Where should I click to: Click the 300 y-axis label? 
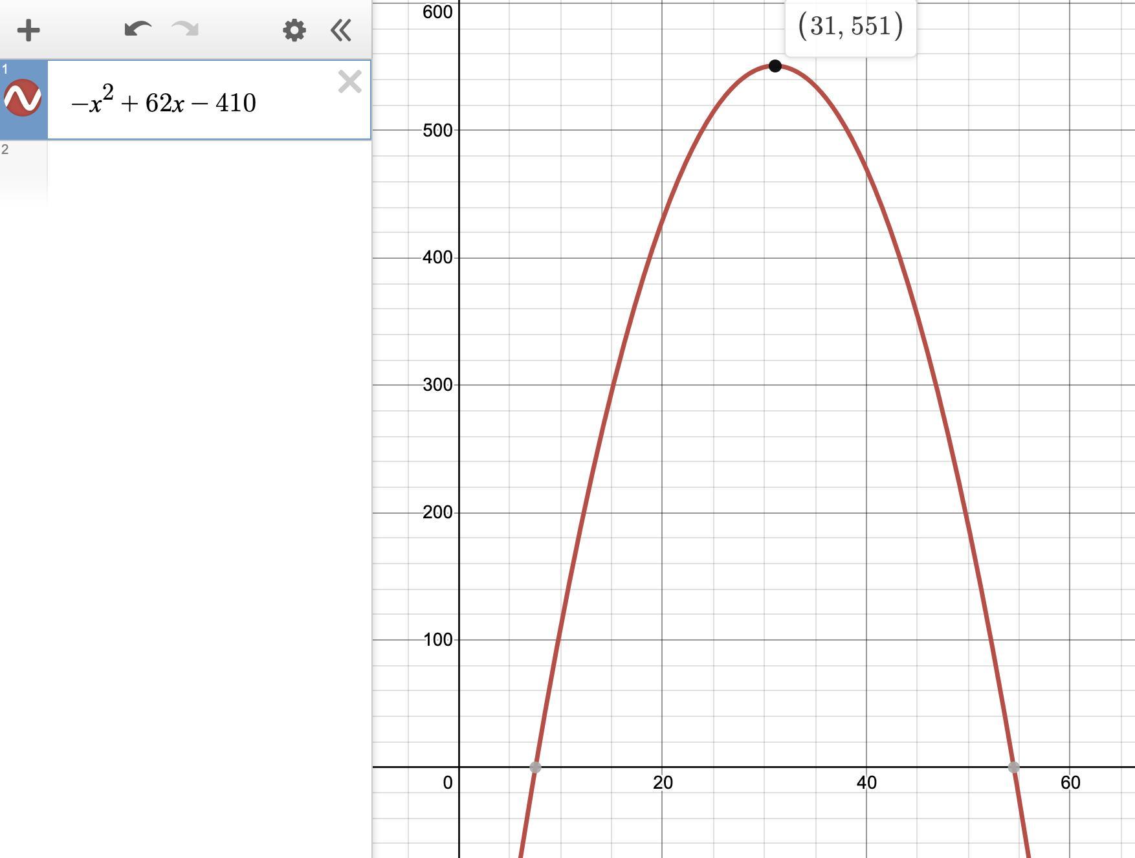click(437, 385)
